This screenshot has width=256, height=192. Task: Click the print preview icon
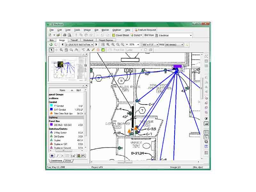pos(69,35)
